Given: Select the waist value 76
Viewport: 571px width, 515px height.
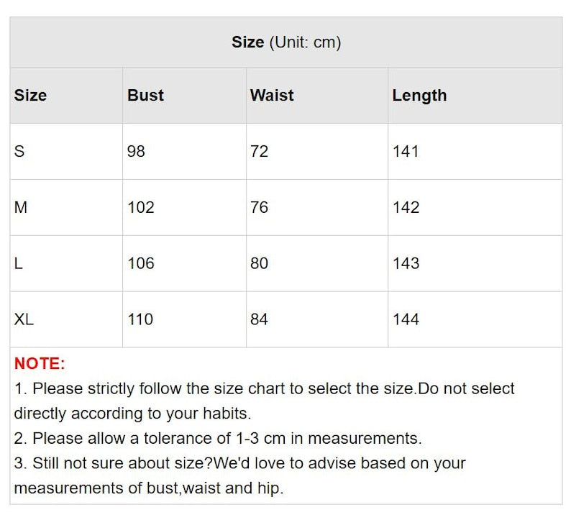Looking at the screenshot, I should [x=259, y=208].
